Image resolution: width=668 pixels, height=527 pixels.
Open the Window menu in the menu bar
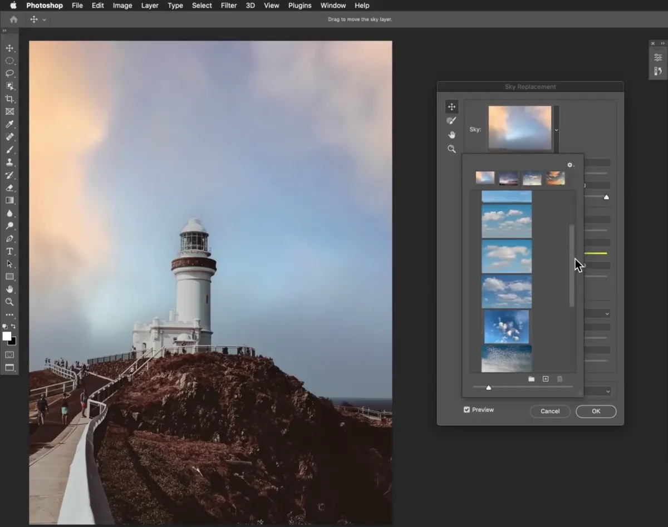point(333,6)
